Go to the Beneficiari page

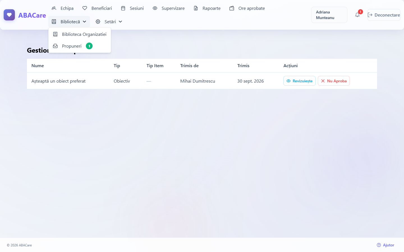click(97, 8)
